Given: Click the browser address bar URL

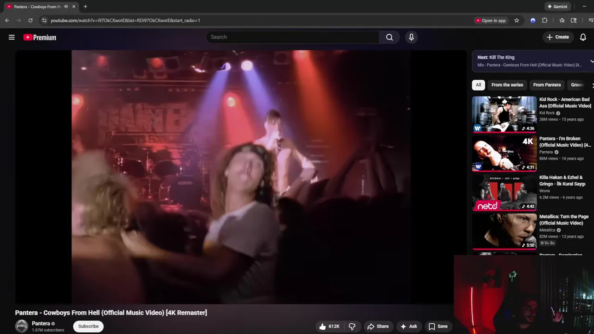Looking at the screenshot, I should coord(125,20).
